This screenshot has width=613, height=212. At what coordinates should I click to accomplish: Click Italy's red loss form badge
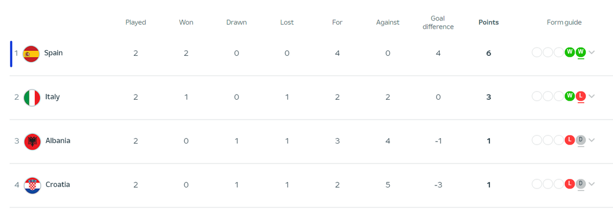coord(580,96)
